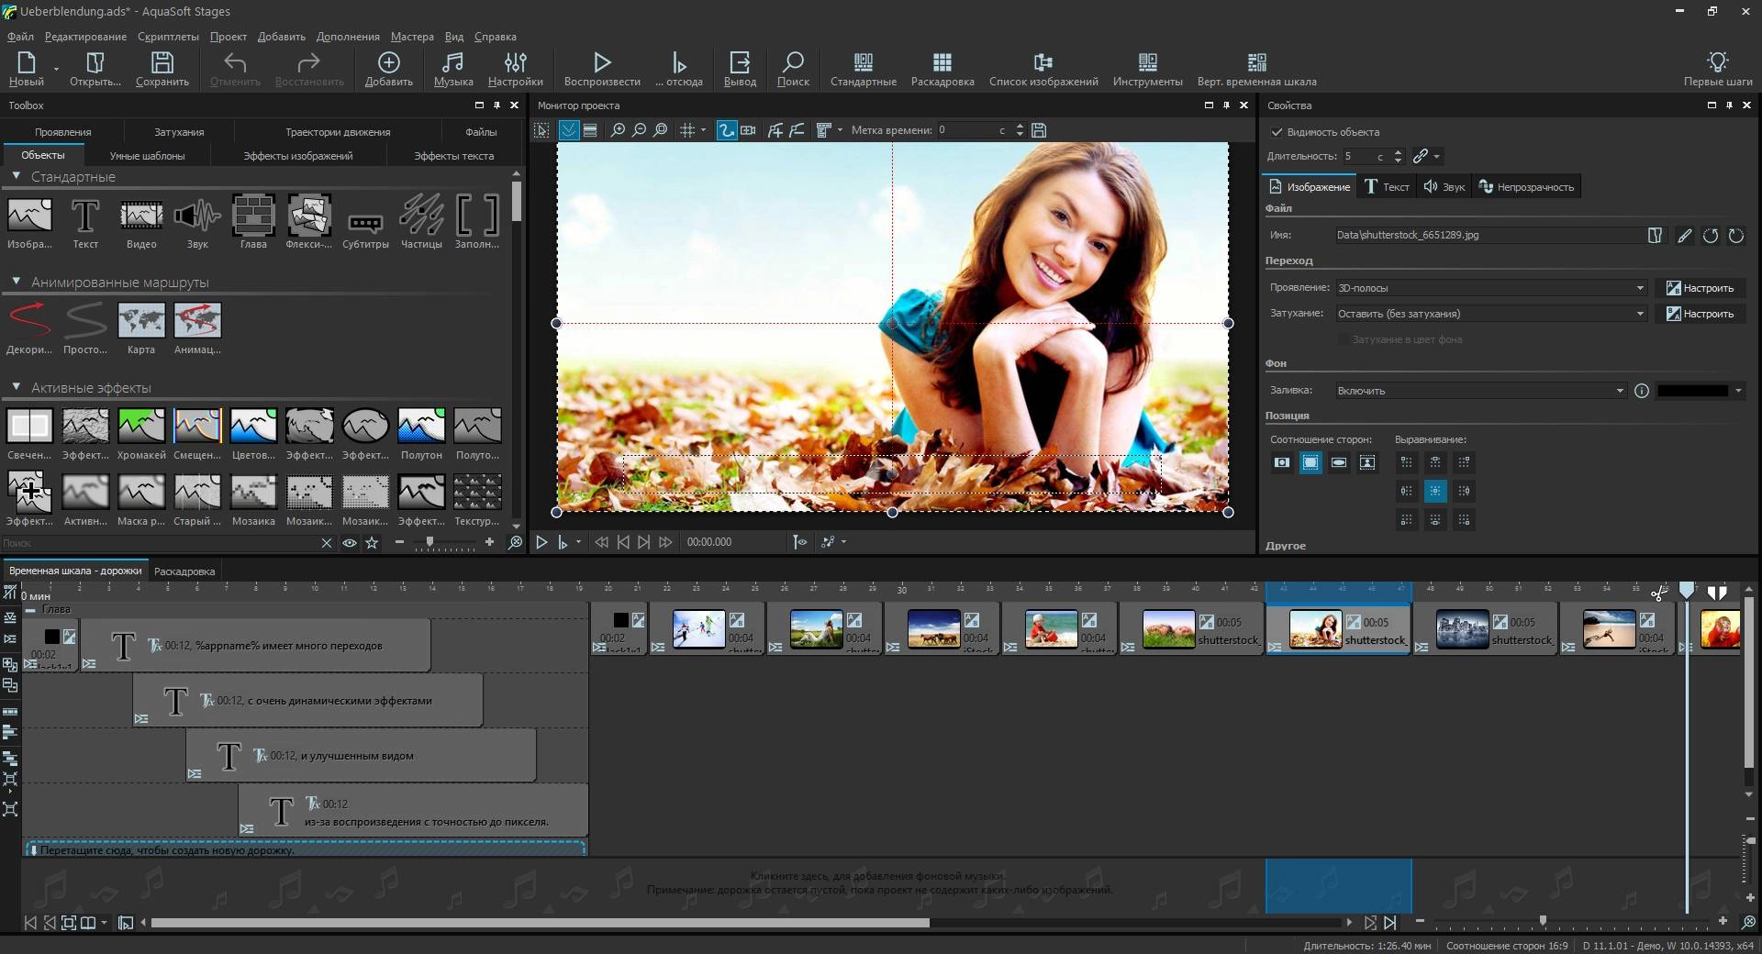
Task: Select the center alignment option
Action: (1435, 492)
